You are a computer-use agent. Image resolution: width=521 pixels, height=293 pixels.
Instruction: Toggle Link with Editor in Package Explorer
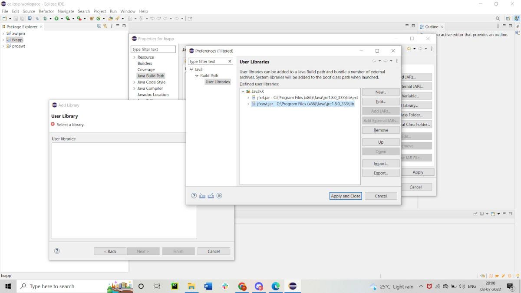(x=105, y=26)
